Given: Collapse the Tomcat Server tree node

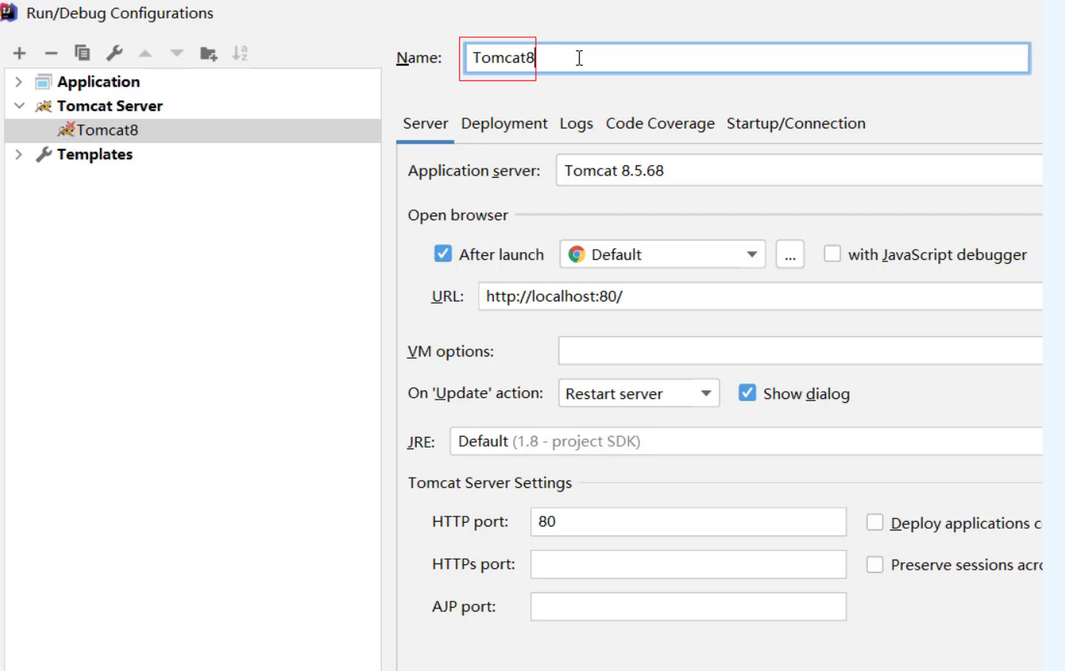Looking at the screenshot, I should (x=19, y=106).
